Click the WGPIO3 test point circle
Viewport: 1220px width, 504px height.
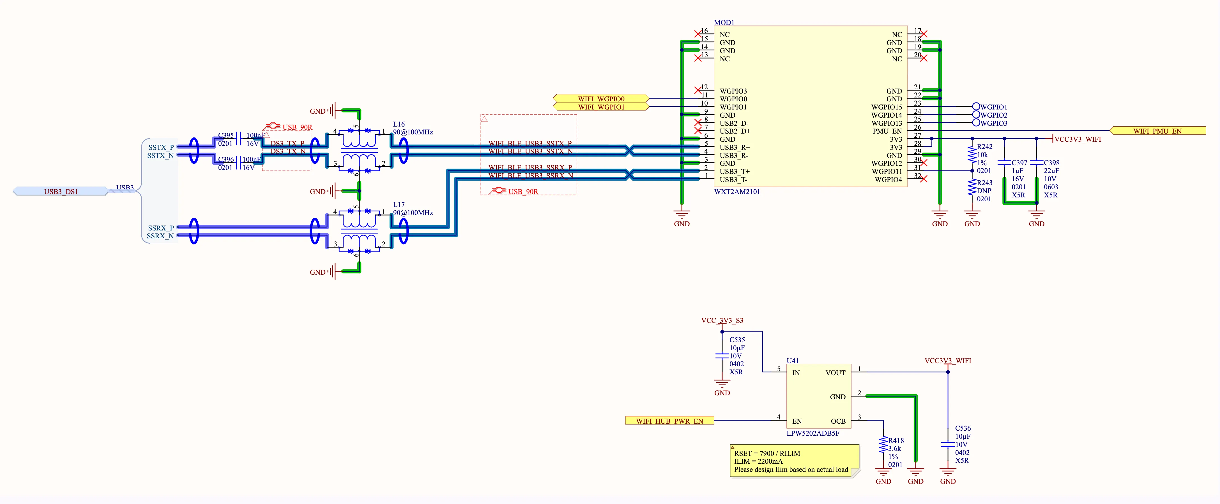[976, 122]
